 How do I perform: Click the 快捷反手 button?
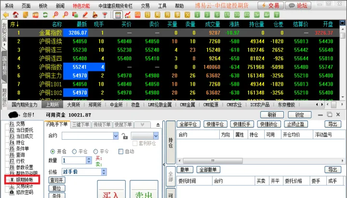[x=242, y=124]
